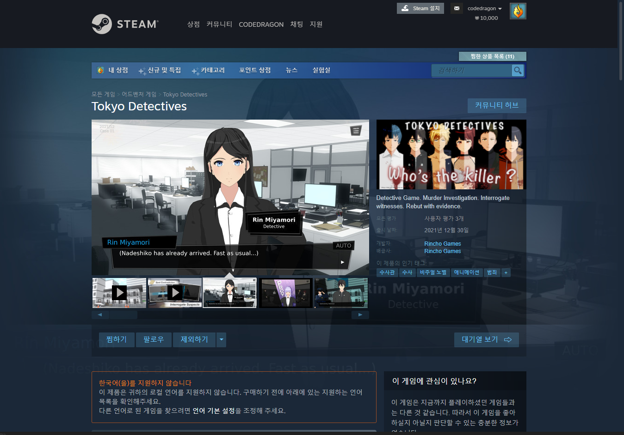
Task: Open the 상점 menu
Action: 193,24
